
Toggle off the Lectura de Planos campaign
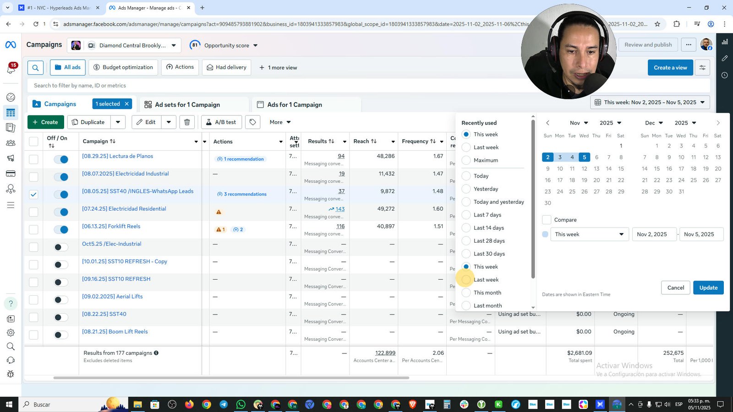(x=61, y=159)
